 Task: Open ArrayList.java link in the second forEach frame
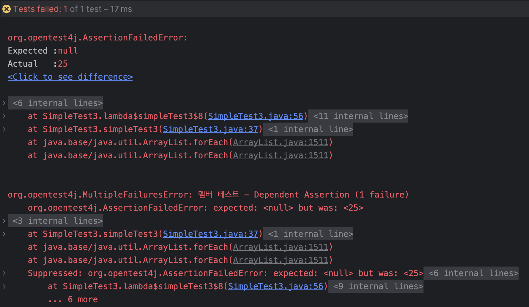point(281,155)
